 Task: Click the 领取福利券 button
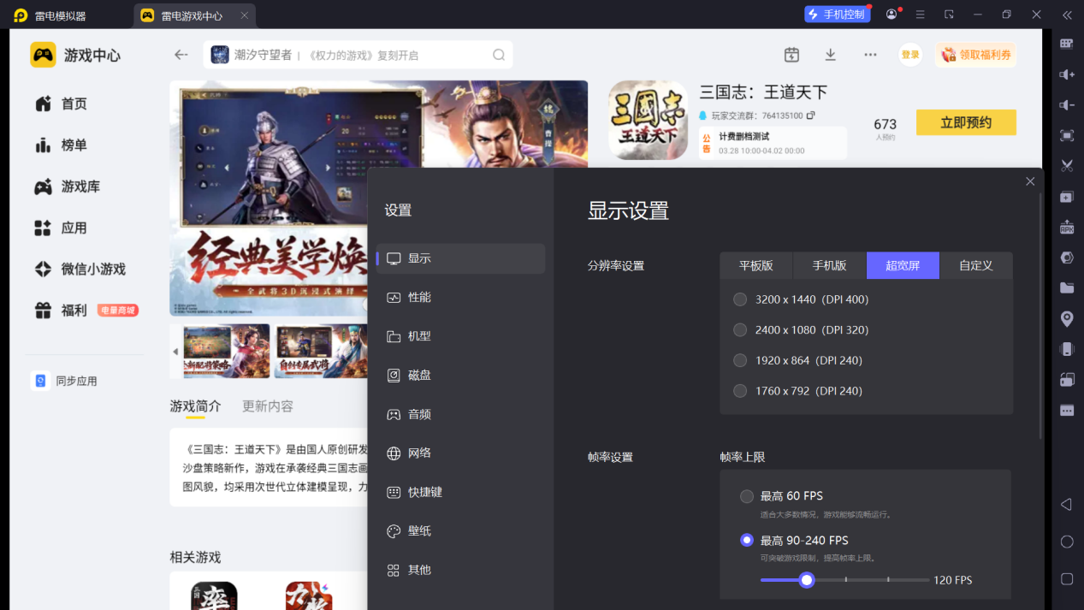[x=976, y=55]
